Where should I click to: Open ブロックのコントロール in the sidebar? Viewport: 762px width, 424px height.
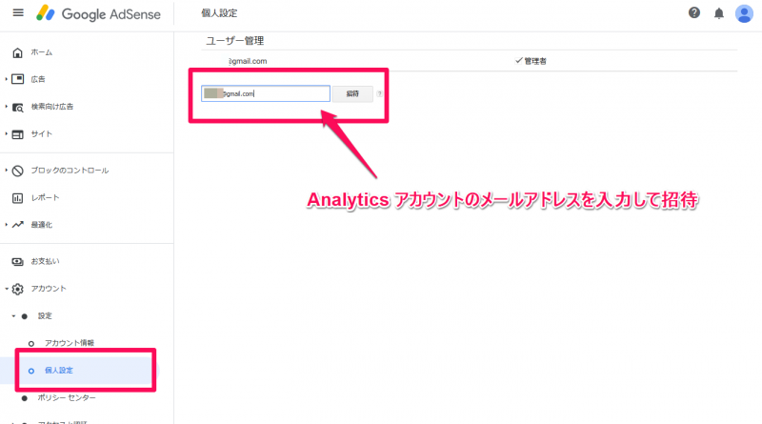[x=70, y=171]
